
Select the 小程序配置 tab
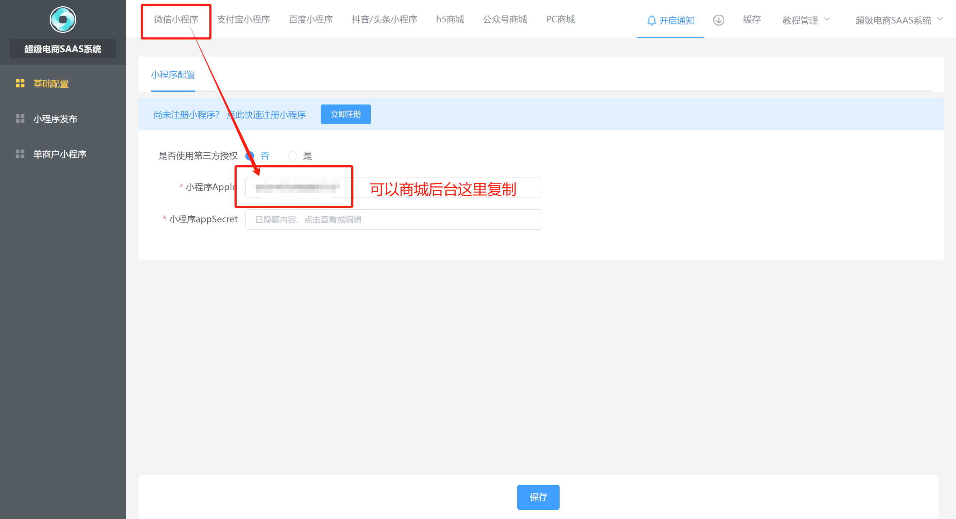click(x=173, y=74)
